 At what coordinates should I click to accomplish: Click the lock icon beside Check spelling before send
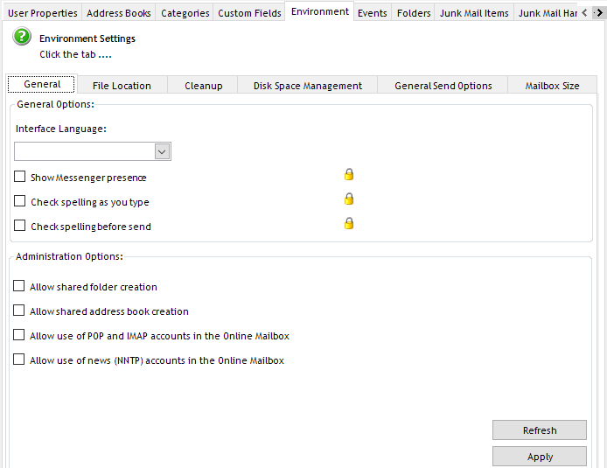[349, 223]
